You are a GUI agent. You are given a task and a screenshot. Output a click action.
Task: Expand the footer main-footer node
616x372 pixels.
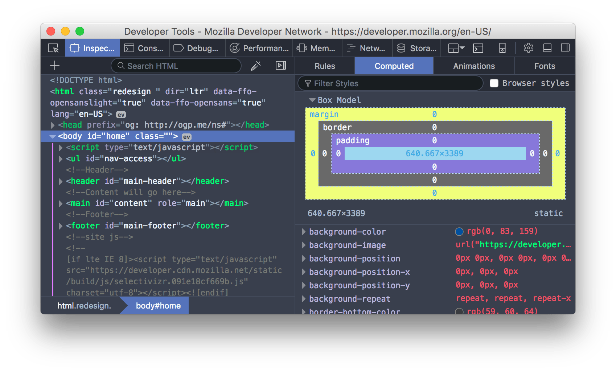point(61,226)
